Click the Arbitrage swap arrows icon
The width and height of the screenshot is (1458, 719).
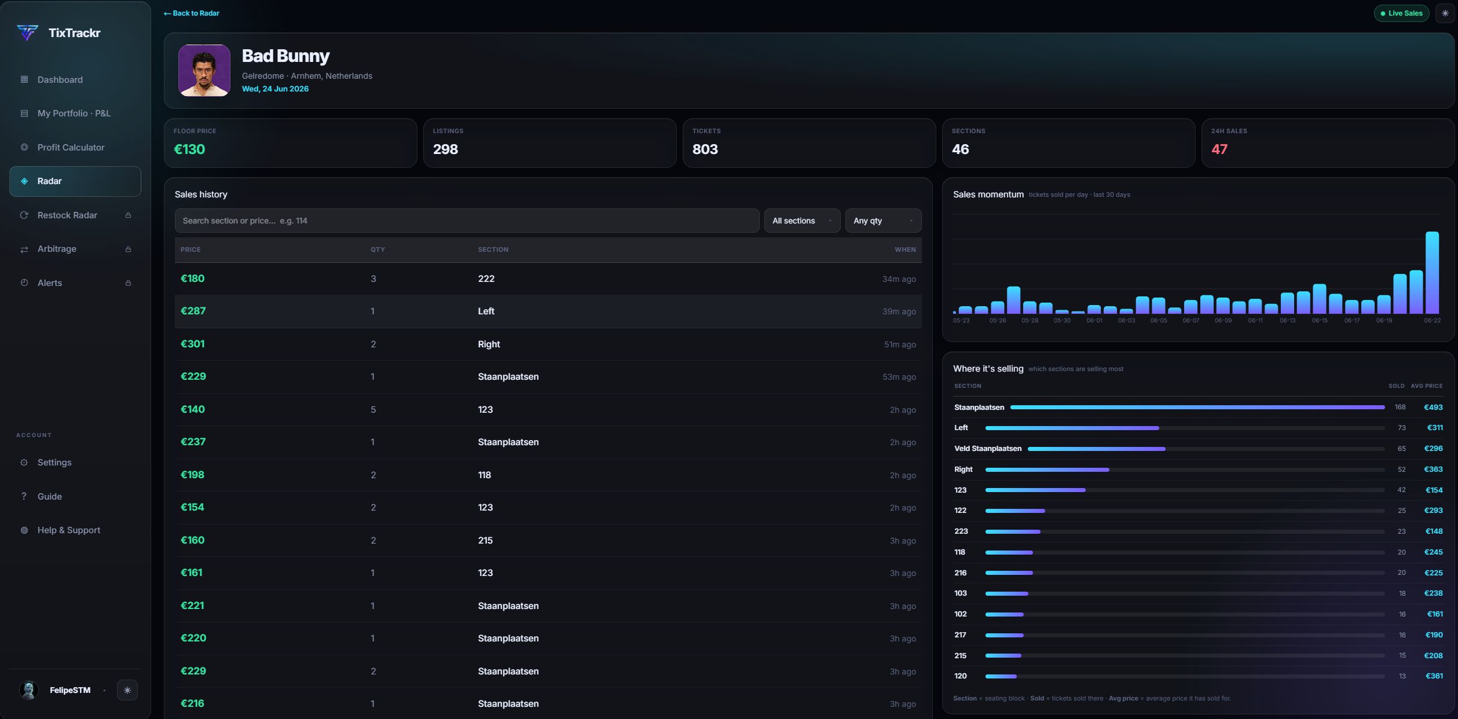(24, 250)
